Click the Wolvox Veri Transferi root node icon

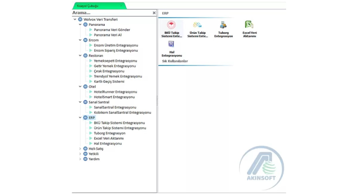80,19
